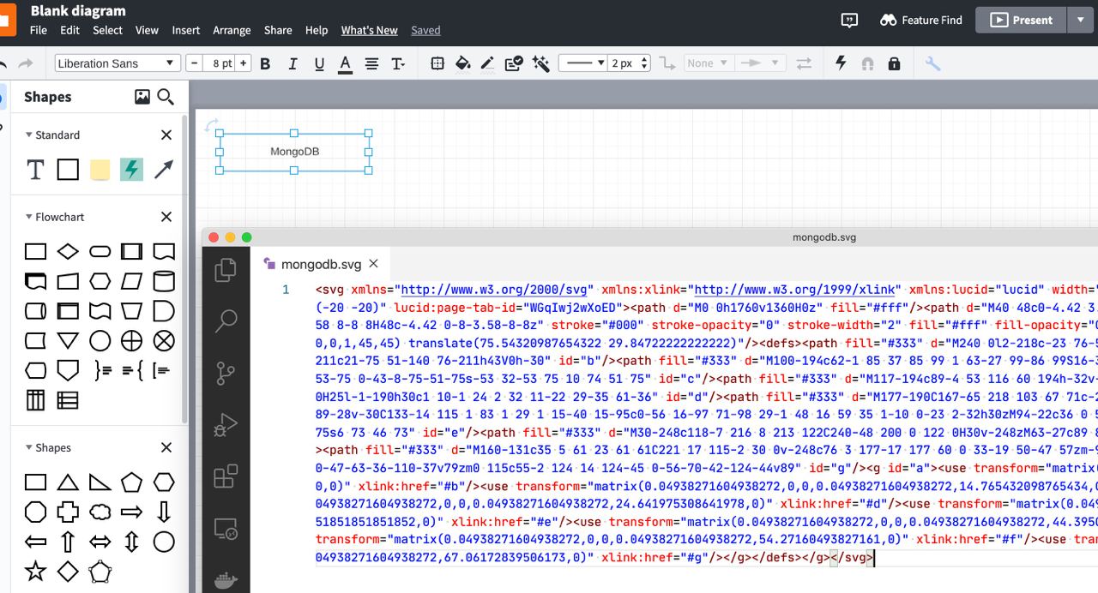This screenshot has height=593, width=1098.
Task: Open the Present dropdown arrow
Action: [1080, 20]
